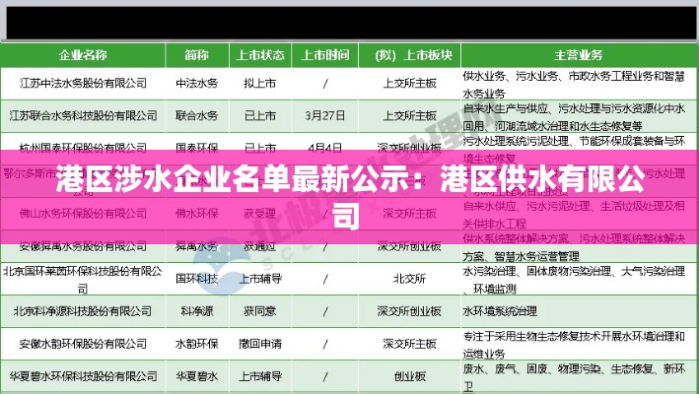The image size is (699, 394).
Task: Select the cell 江苏联合水务科技股份有限公司
Action: (83, 116)
